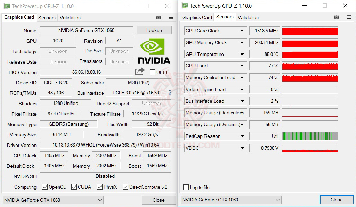Open the hamburger menu in the right window
The width and height of the screenshot is (356, 207).
coord(349,17)
